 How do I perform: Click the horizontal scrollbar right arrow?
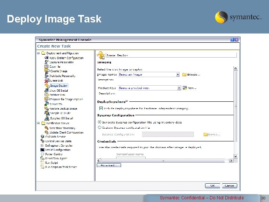pos(231,160)
